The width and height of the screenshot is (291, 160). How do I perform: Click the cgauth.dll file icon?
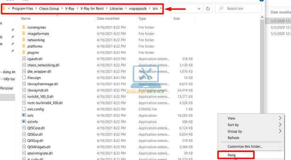click(x=24, y=59)
